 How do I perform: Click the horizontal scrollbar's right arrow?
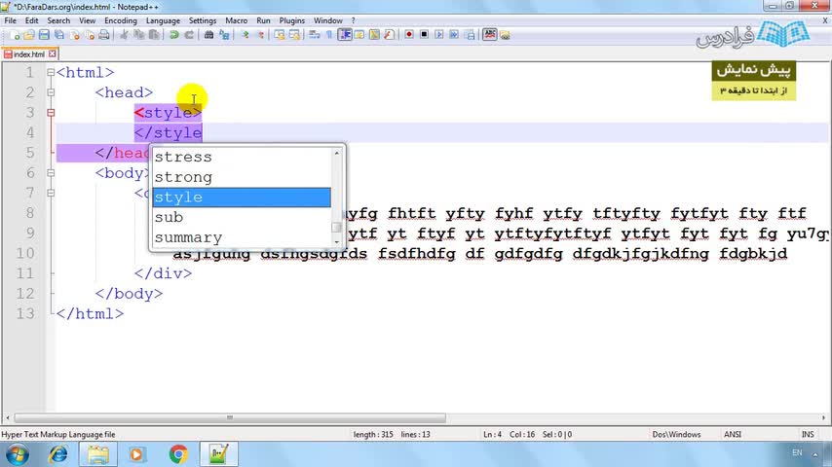[823, 417]
